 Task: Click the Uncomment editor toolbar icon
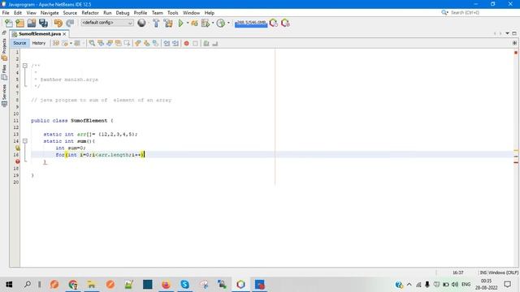[x=214, y=43]
